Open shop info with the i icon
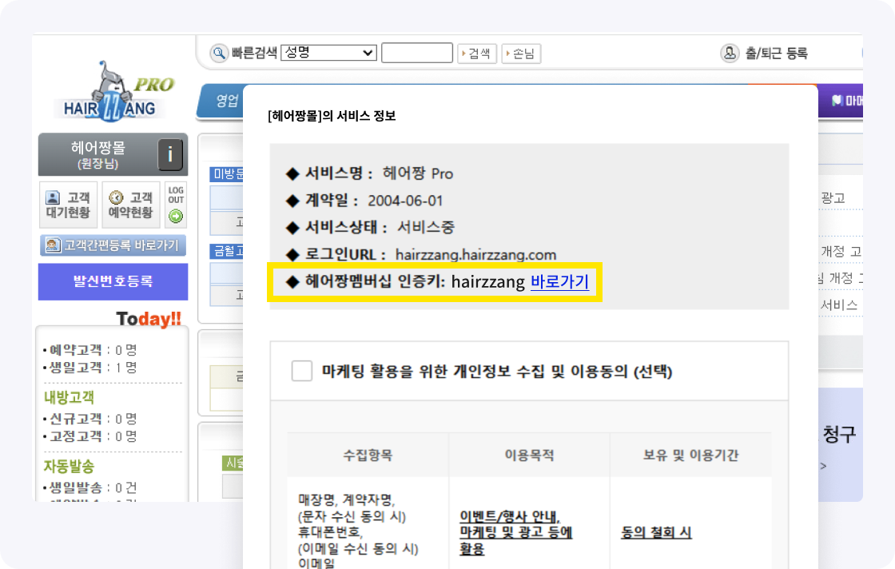 (x=170, y=154)
